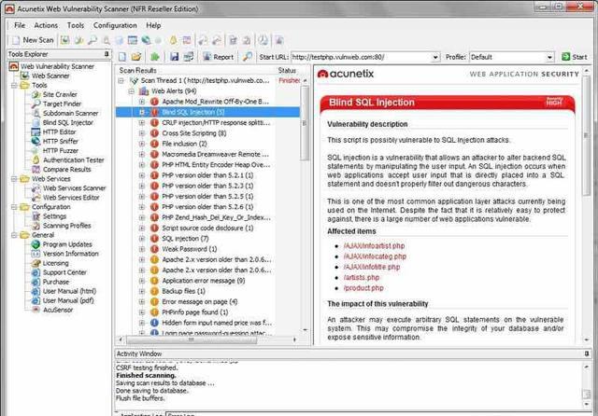Select PHPinfo page found (1) alert row
Screen dimensions: 598x416
[195, 312]
